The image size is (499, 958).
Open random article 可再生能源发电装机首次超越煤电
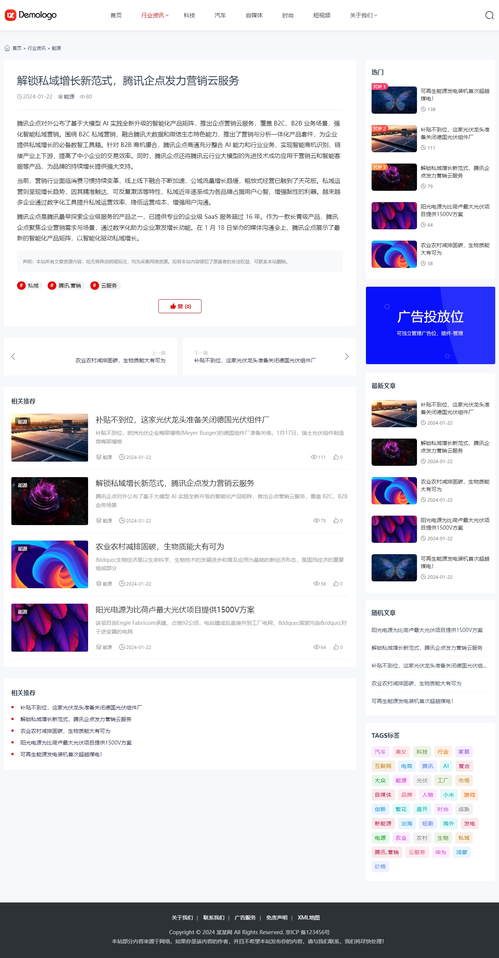[412, 701]
